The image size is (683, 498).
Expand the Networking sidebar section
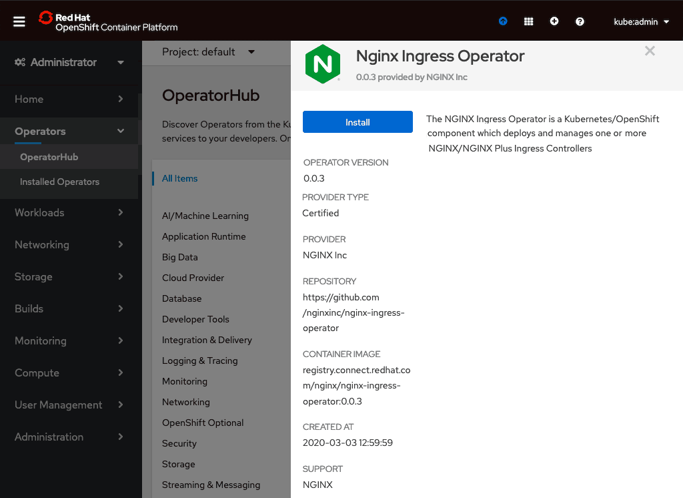click(69, 244)
